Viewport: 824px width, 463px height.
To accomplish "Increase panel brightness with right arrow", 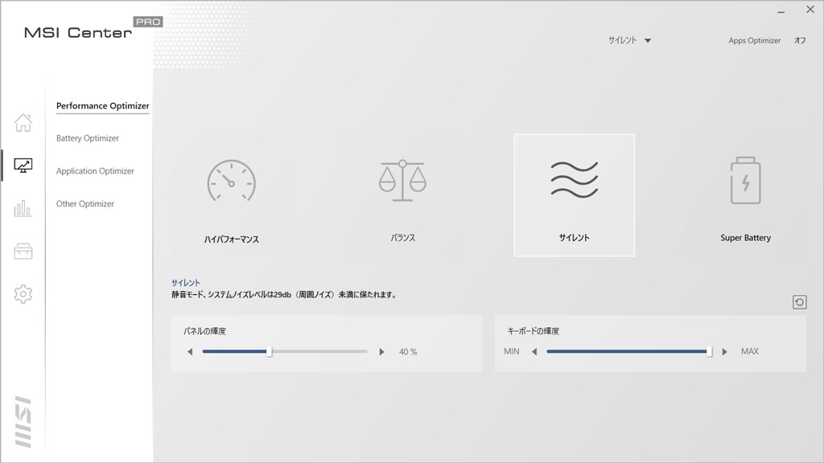I will point(381,352).
